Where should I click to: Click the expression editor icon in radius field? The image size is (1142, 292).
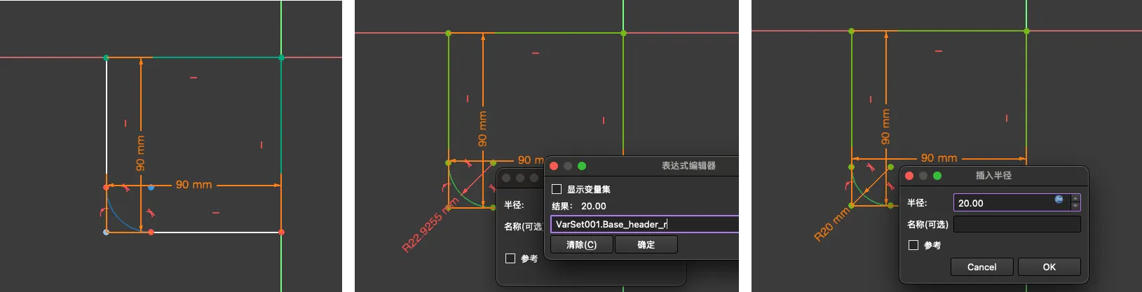(1059, 200)
